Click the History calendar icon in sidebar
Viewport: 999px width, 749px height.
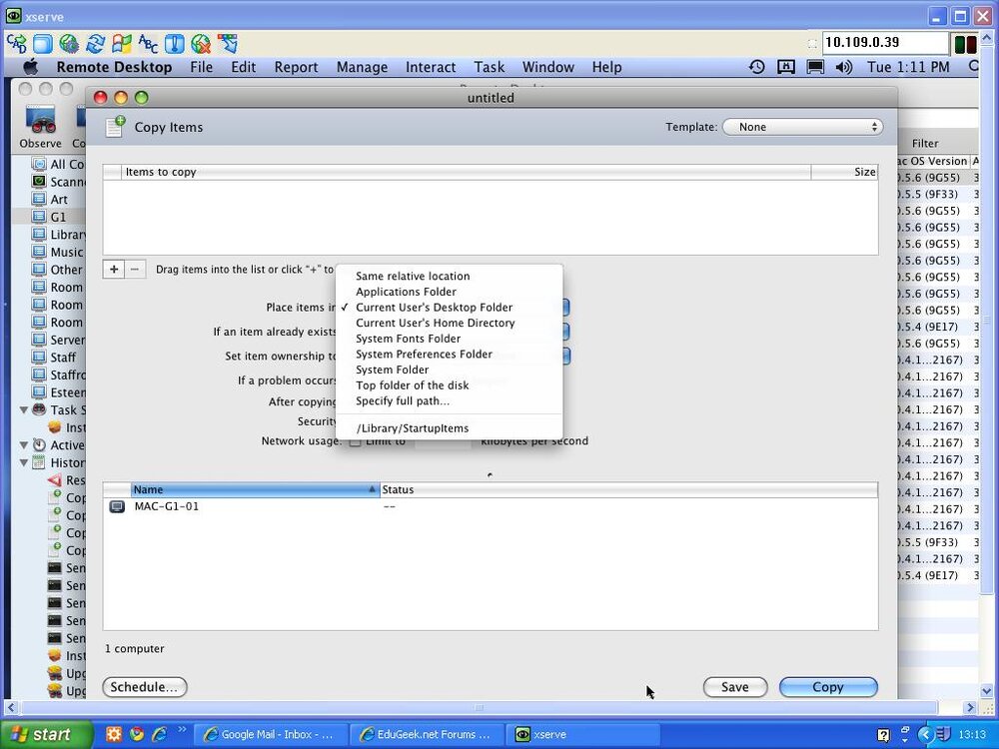39,462
